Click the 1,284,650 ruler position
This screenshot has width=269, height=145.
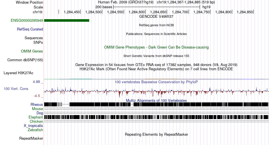[x=158, y=12]
